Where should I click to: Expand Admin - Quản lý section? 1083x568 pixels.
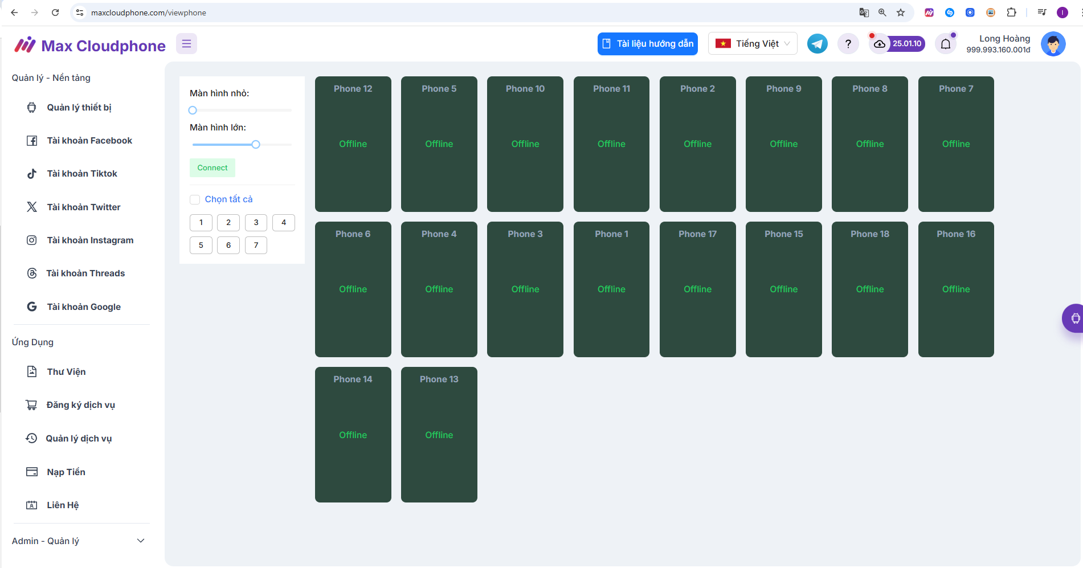click(79, 541)
